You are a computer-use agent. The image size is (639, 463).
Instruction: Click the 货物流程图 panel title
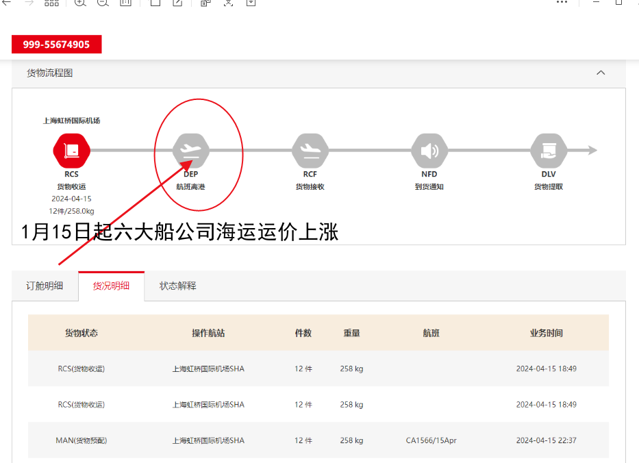click(x=50, y=73)
